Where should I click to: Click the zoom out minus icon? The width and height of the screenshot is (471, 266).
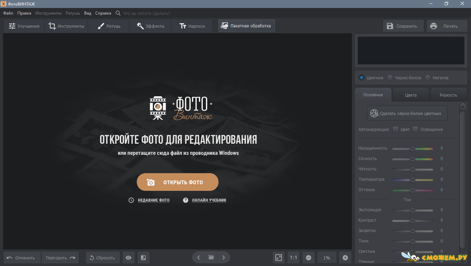(x=308, y=258)
